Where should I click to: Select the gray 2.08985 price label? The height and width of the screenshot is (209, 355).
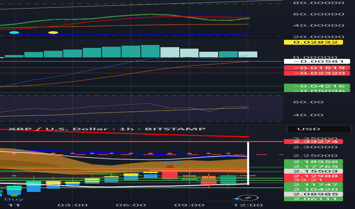pos(313,194)
